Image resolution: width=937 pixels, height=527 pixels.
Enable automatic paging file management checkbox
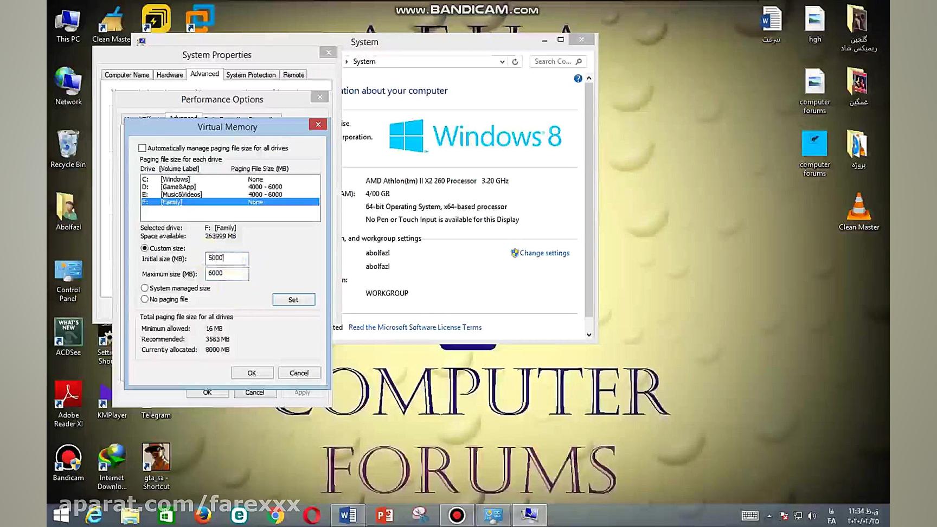[142, 148]
